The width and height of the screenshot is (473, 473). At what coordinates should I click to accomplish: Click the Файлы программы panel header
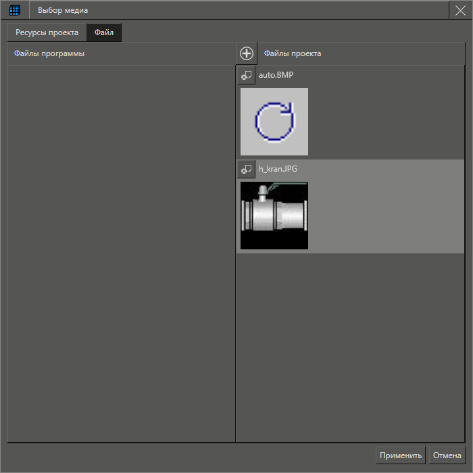pyautogui.click(x=49, y=53)
